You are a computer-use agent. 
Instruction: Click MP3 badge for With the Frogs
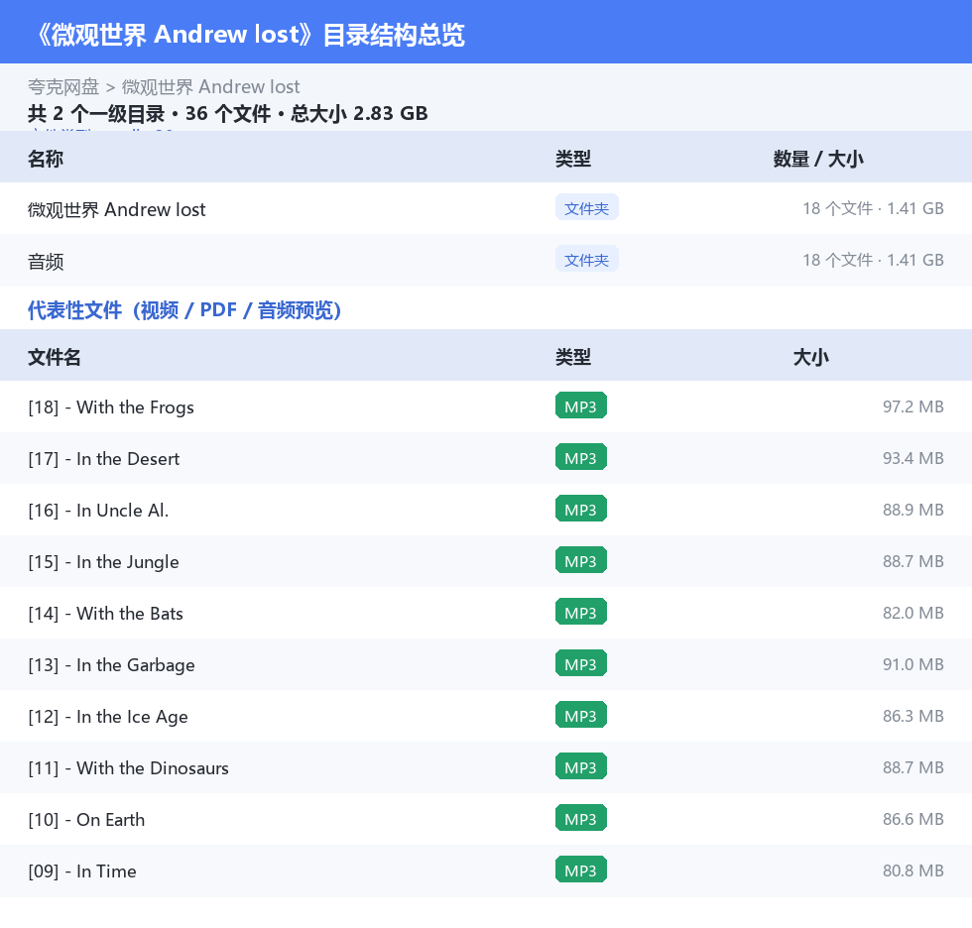pyautogui.click(x=581, y=406)
